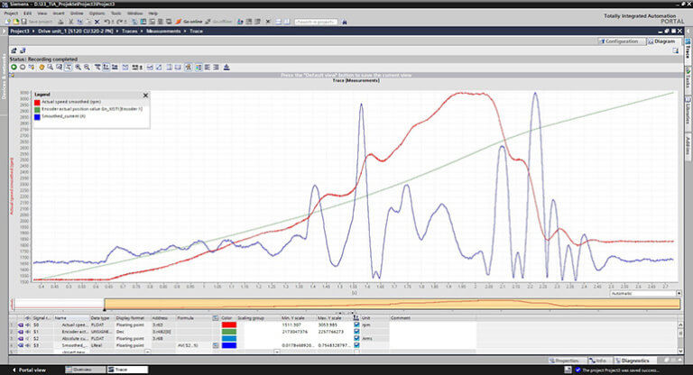Close the Legend overlay box

coord(145,95)
